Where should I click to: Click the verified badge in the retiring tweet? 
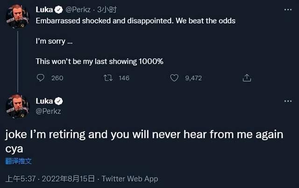coord(59,101)
